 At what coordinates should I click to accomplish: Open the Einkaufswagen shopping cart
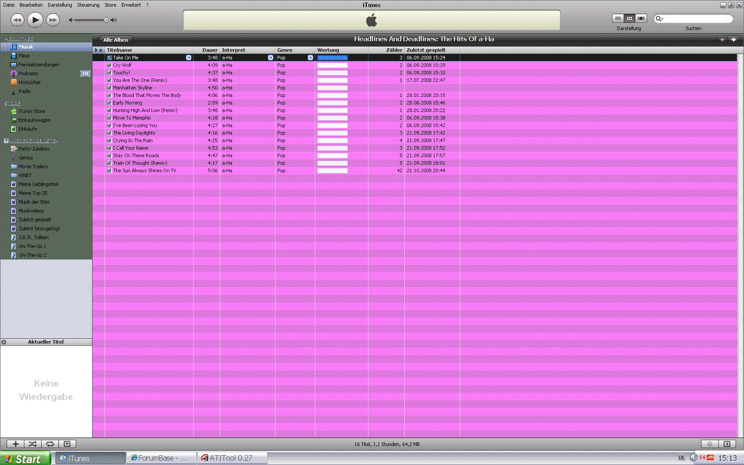pos(46,120)
